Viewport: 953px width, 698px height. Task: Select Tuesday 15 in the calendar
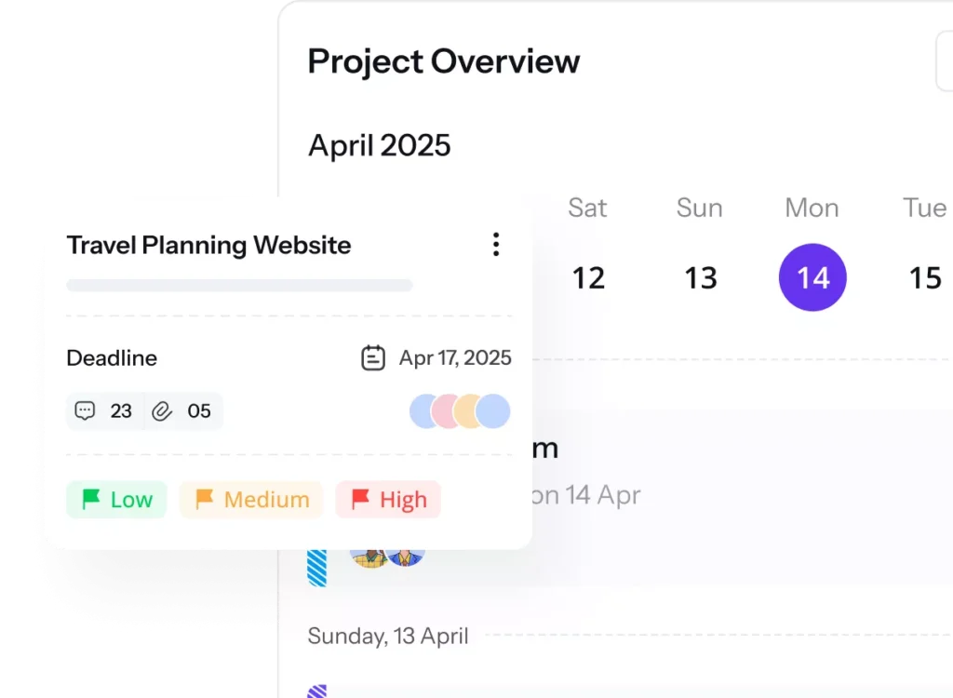pyautogui.click(x=925, y=278)
